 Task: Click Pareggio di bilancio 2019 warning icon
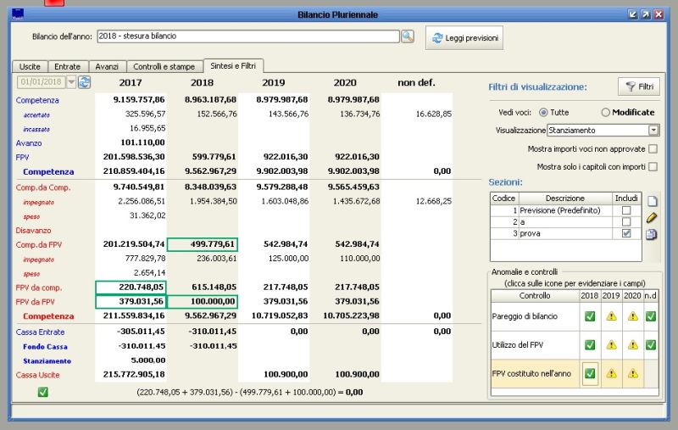609,317
